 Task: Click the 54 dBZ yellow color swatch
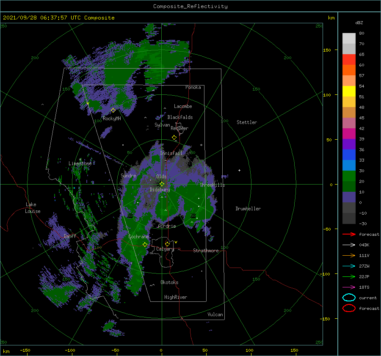click(349, 91)
